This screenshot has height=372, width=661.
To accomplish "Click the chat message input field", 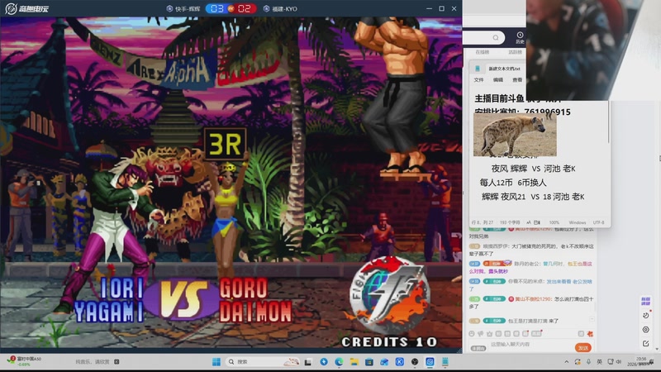I will 529,345.
